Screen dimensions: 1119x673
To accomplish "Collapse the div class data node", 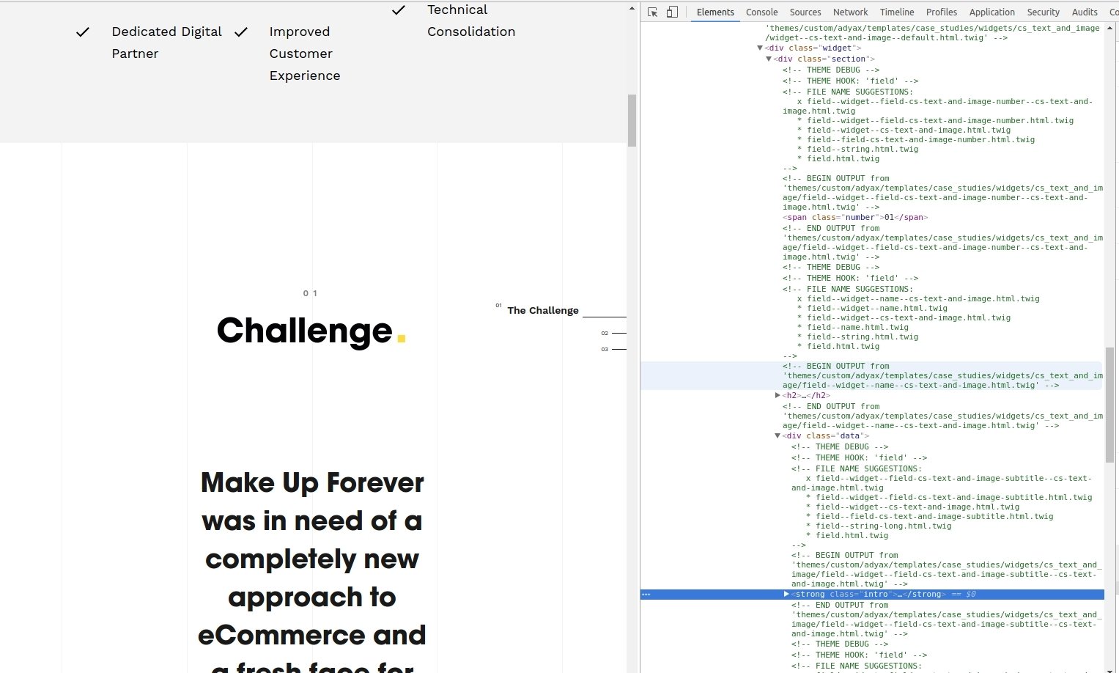I will pos(778,435).
